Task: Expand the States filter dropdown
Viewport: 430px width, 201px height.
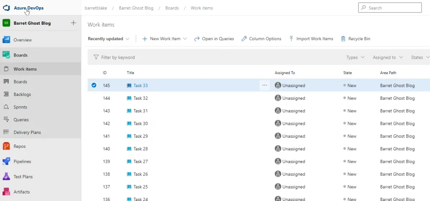Action: click(420, 57)
